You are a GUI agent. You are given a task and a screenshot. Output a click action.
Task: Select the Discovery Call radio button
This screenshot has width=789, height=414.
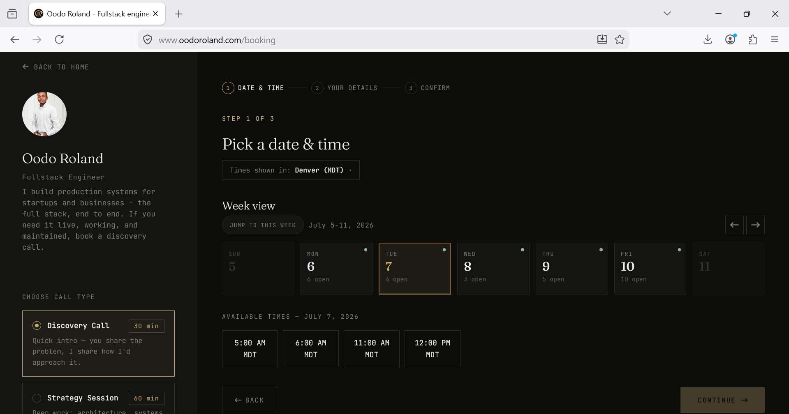tap(37, 326)
